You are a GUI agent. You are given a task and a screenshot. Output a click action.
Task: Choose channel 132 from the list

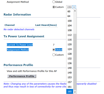[70, 58]
